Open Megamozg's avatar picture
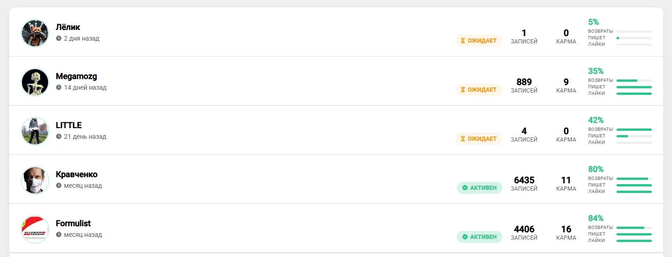The image size is (672, 257). [35, 82]
